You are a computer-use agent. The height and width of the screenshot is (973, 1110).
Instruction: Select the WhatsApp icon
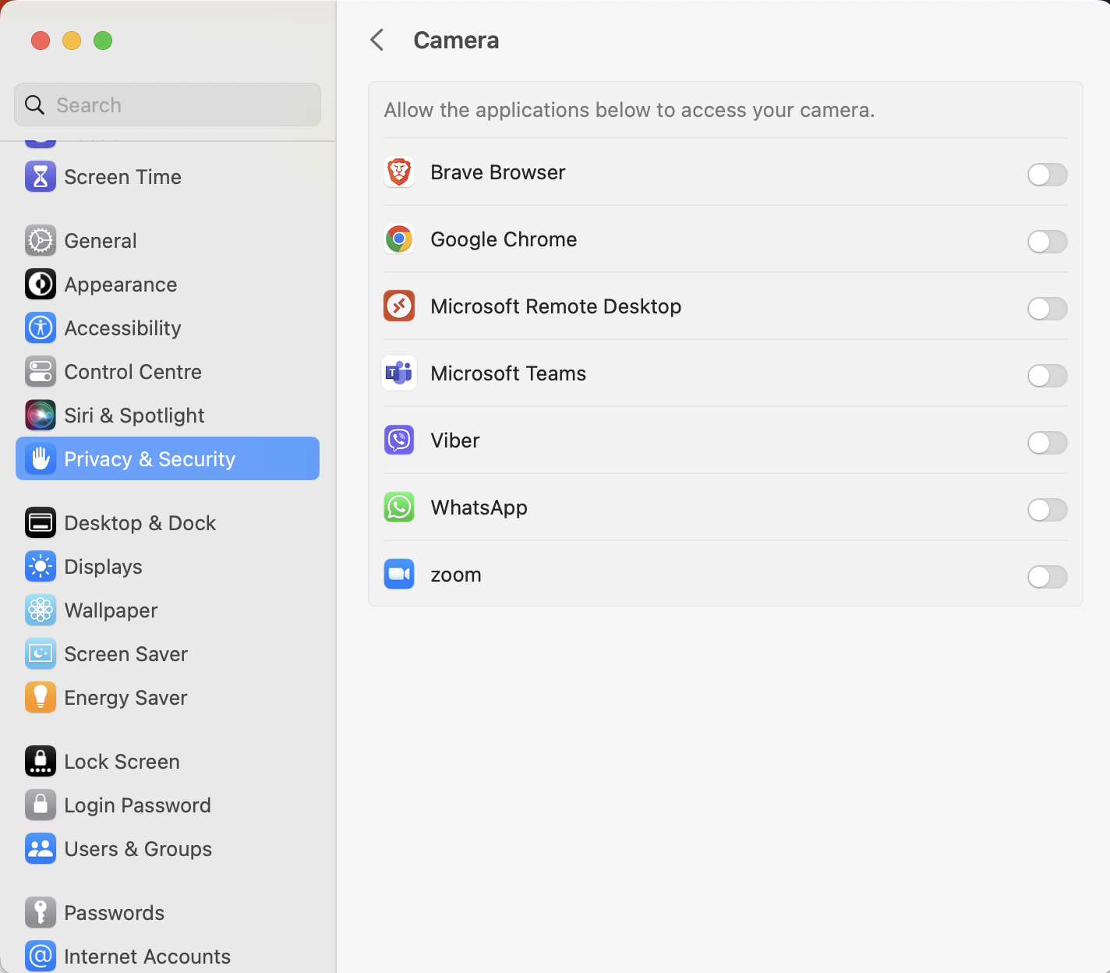[398, 507]
